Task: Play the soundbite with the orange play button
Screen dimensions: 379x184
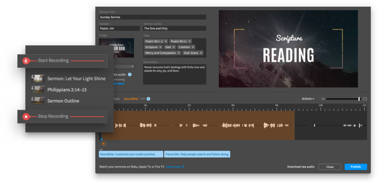Action: (103, 144)
